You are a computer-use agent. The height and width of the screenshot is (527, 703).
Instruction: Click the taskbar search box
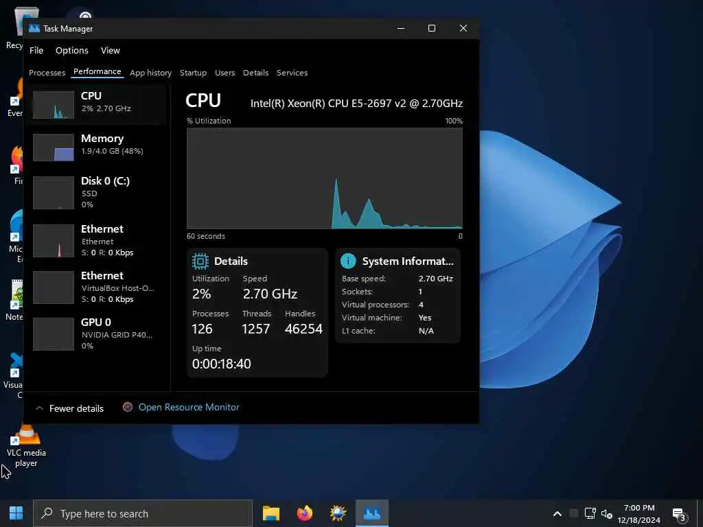coord(143,513)
